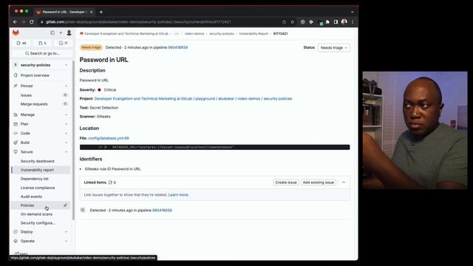Viewport: 473px width, 266px height.
Task: Open the project path link
Action: 193,98
